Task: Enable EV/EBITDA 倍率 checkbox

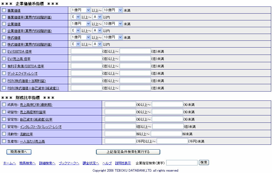Action: click(x=4, y=51)
